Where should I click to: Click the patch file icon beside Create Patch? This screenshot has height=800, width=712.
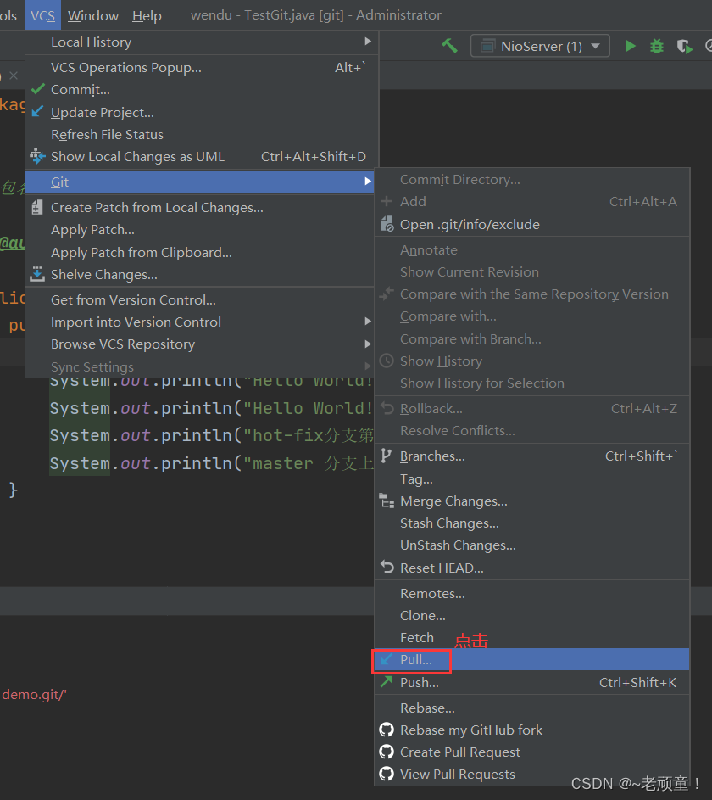coord(37,207)
